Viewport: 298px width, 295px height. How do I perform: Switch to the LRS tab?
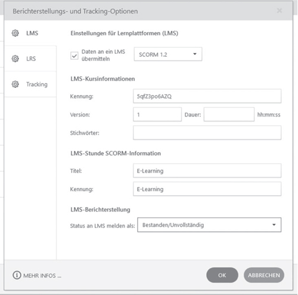pos(30,59)
